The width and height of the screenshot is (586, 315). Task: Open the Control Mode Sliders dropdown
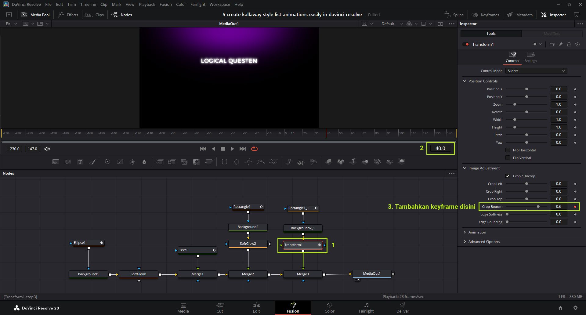[x=536, y=71]
